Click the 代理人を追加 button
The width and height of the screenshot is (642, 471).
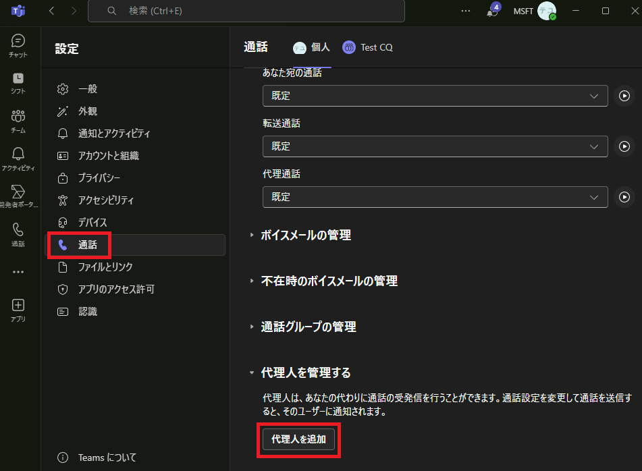click(x=298, y=439)
